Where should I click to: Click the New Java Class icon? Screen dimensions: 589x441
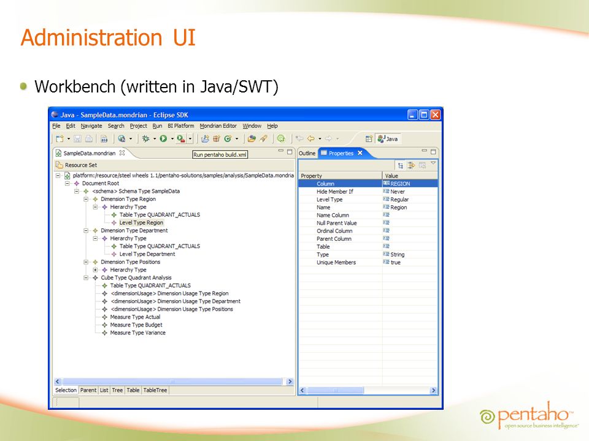228,139
